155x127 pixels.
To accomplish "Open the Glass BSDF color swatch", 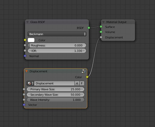I will click(x=31, y=40).
